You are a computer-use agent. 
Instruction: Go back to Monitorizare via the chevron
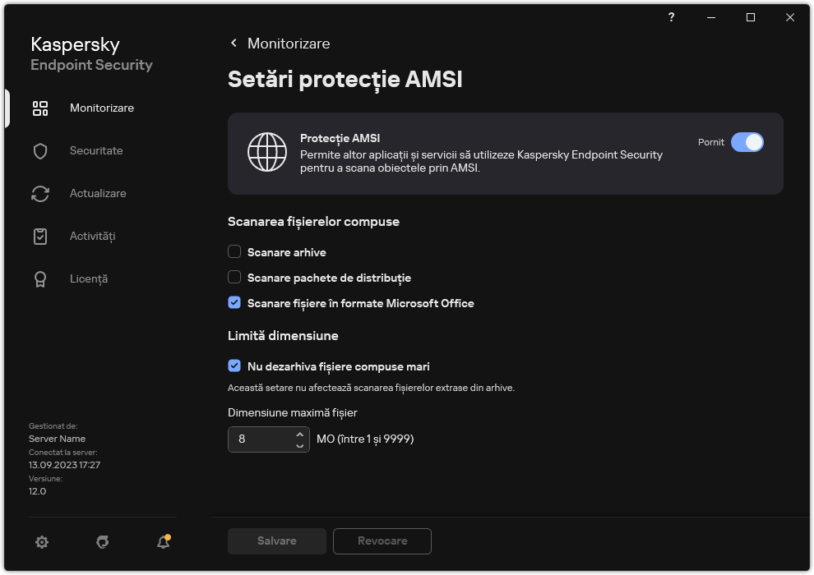(233, 43)
